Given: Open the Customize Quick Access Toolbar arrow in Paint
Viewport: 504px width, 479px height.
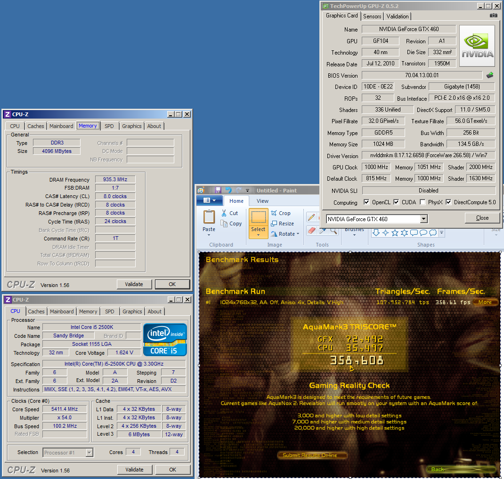Looking at the screenshot, I should tap(247, 191).
